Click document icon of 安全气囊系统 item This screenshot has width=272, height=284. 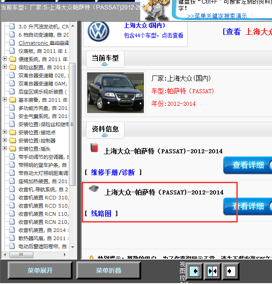(x=12, y=116)
